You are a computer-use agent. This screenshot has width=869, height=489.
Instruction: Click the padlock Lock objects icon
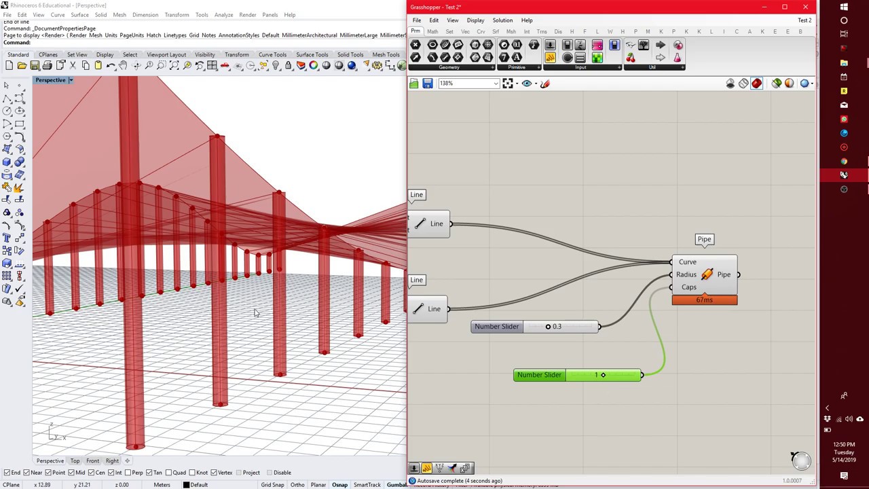289,66
